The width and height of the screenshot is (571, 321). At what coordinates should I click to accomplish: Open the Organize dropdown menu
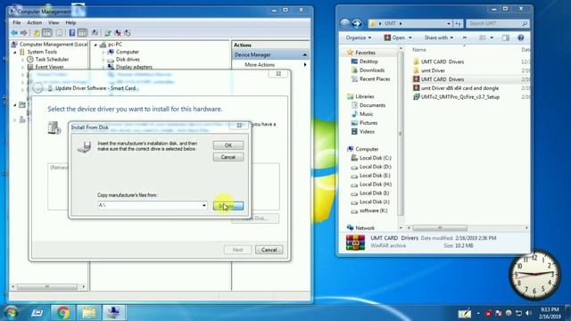(x=359, y=37)
